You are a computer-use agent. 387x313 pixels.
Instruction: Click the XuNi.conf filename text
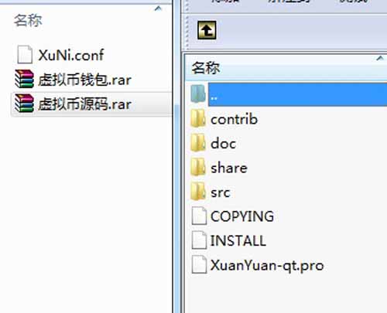(71, 55)
